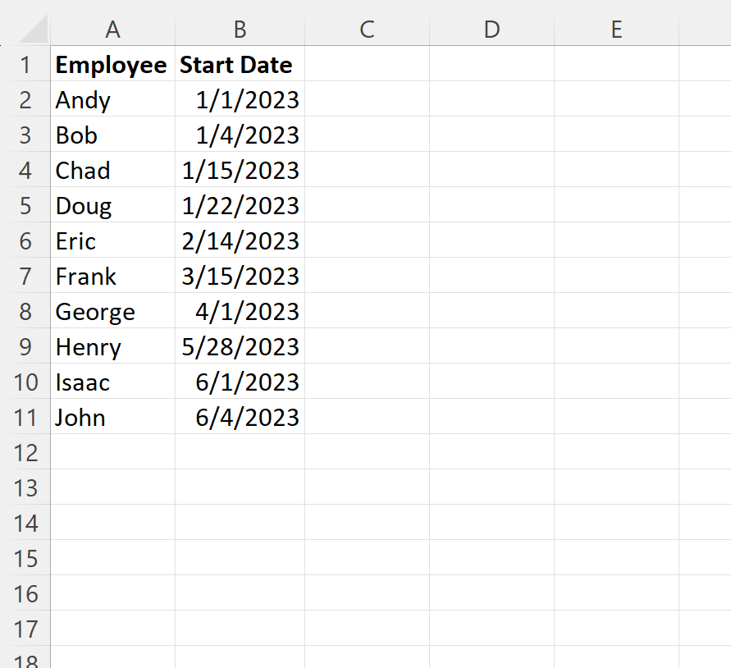The image size is (731, 668).
Task: Select column header B
Action: coord(240,29)
